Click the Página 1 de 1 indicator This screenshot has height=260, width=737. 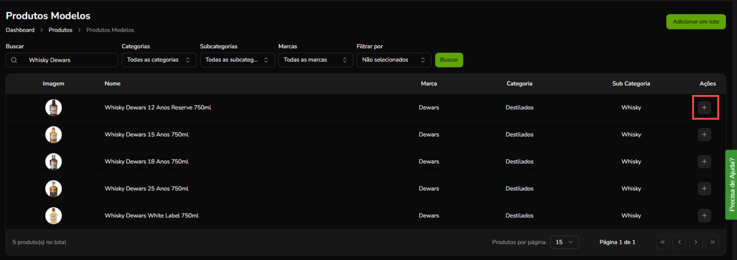point(617,242)
